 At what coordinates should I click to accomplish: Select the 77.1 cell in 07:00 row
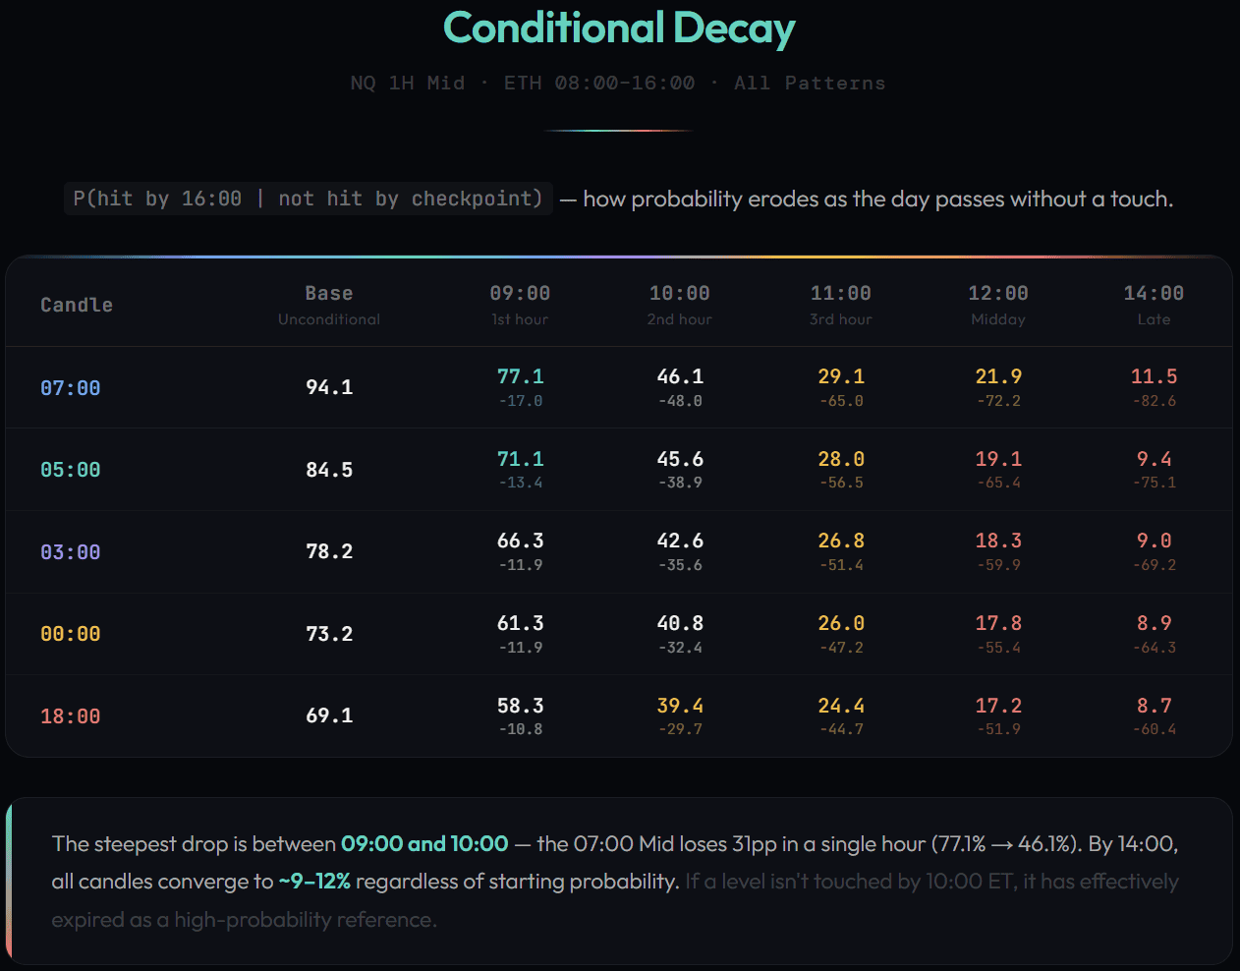(x=520, y=377)
